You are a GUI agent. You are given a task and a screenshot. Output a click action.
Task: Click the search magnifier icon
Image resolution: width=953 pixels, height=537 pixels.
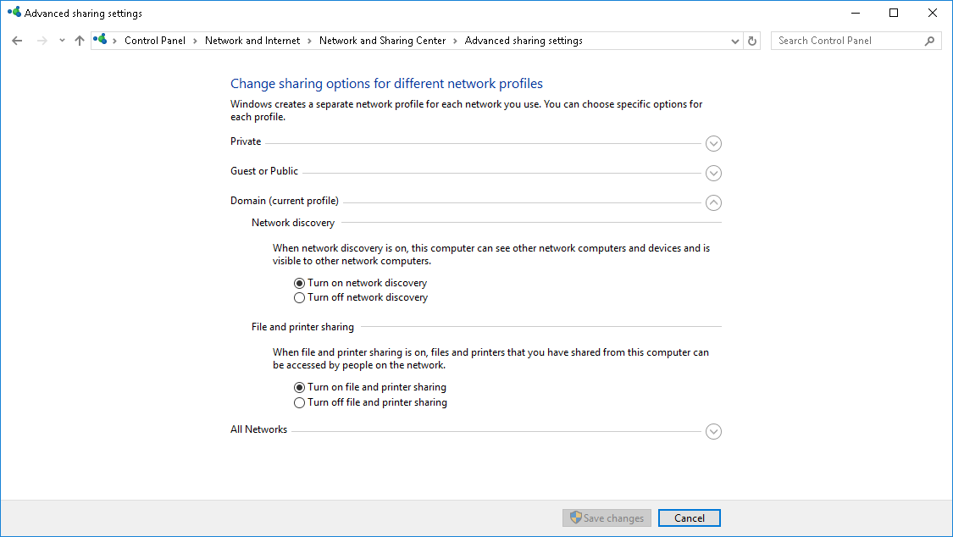(x=929, y=41)
